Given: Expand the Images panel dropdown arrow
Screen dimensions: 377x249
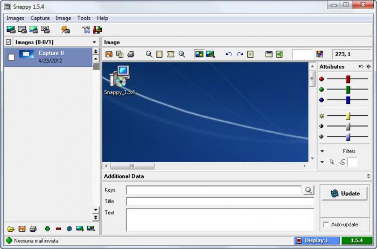Looking at the screenshot, I should (94, 42).
